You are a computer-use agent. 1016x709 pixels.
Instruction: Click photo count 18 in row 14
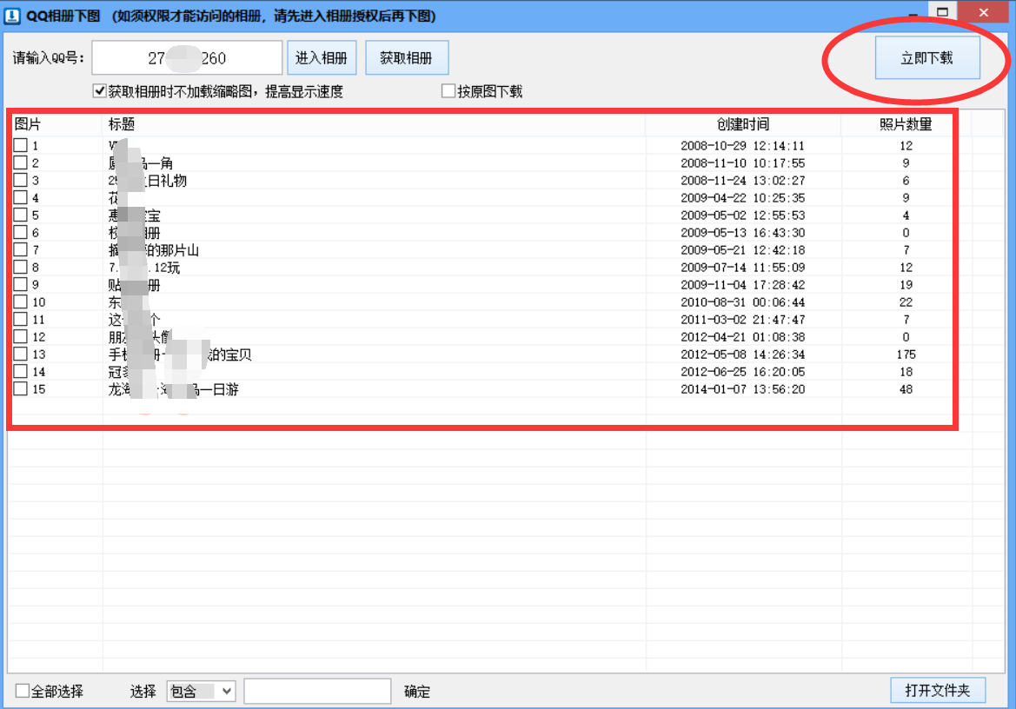(906, 372)
